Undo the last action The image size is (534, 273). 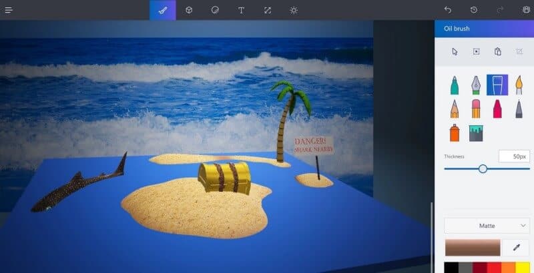(448, 10)
